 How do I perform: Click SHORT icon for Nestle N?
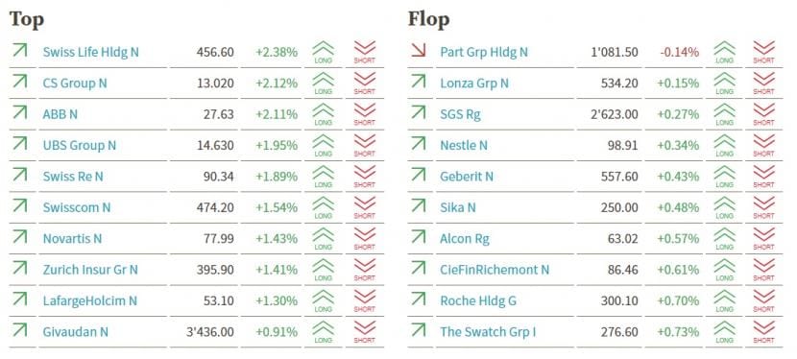pyautogui.click(x=764, y=146)
